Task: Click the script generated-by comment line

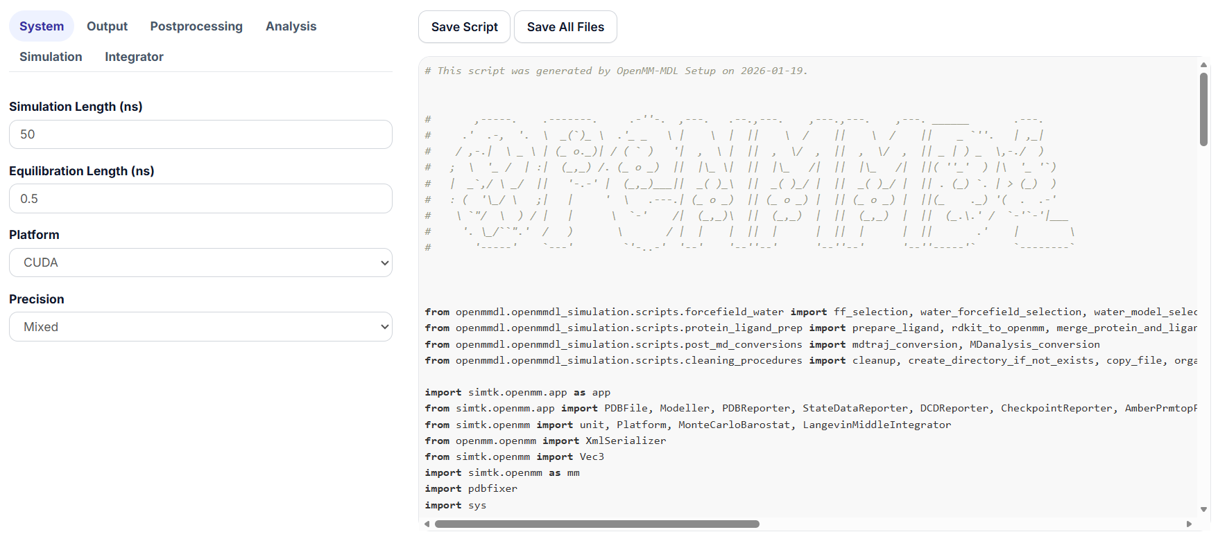Action: pyautogui.click(x=616, y=71)
